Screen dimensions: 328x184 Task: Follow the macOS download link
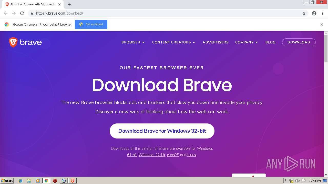(x=173, y=155)
